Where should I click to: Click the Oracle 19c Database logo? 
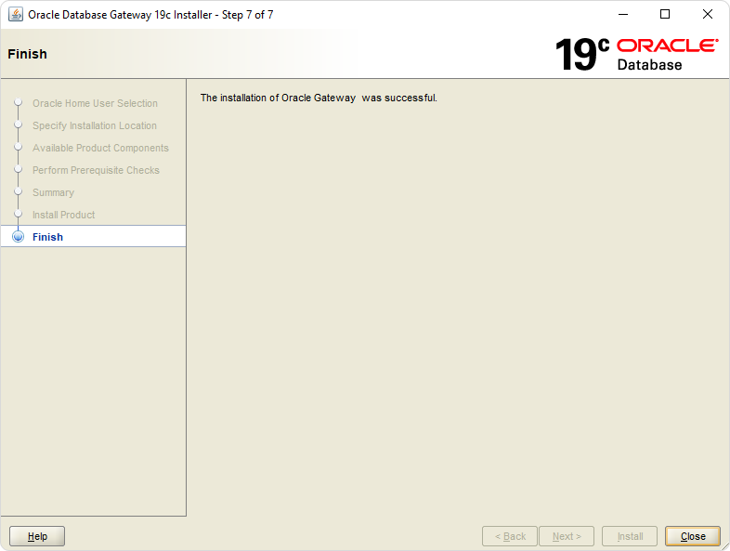click(x=636, y=55)
